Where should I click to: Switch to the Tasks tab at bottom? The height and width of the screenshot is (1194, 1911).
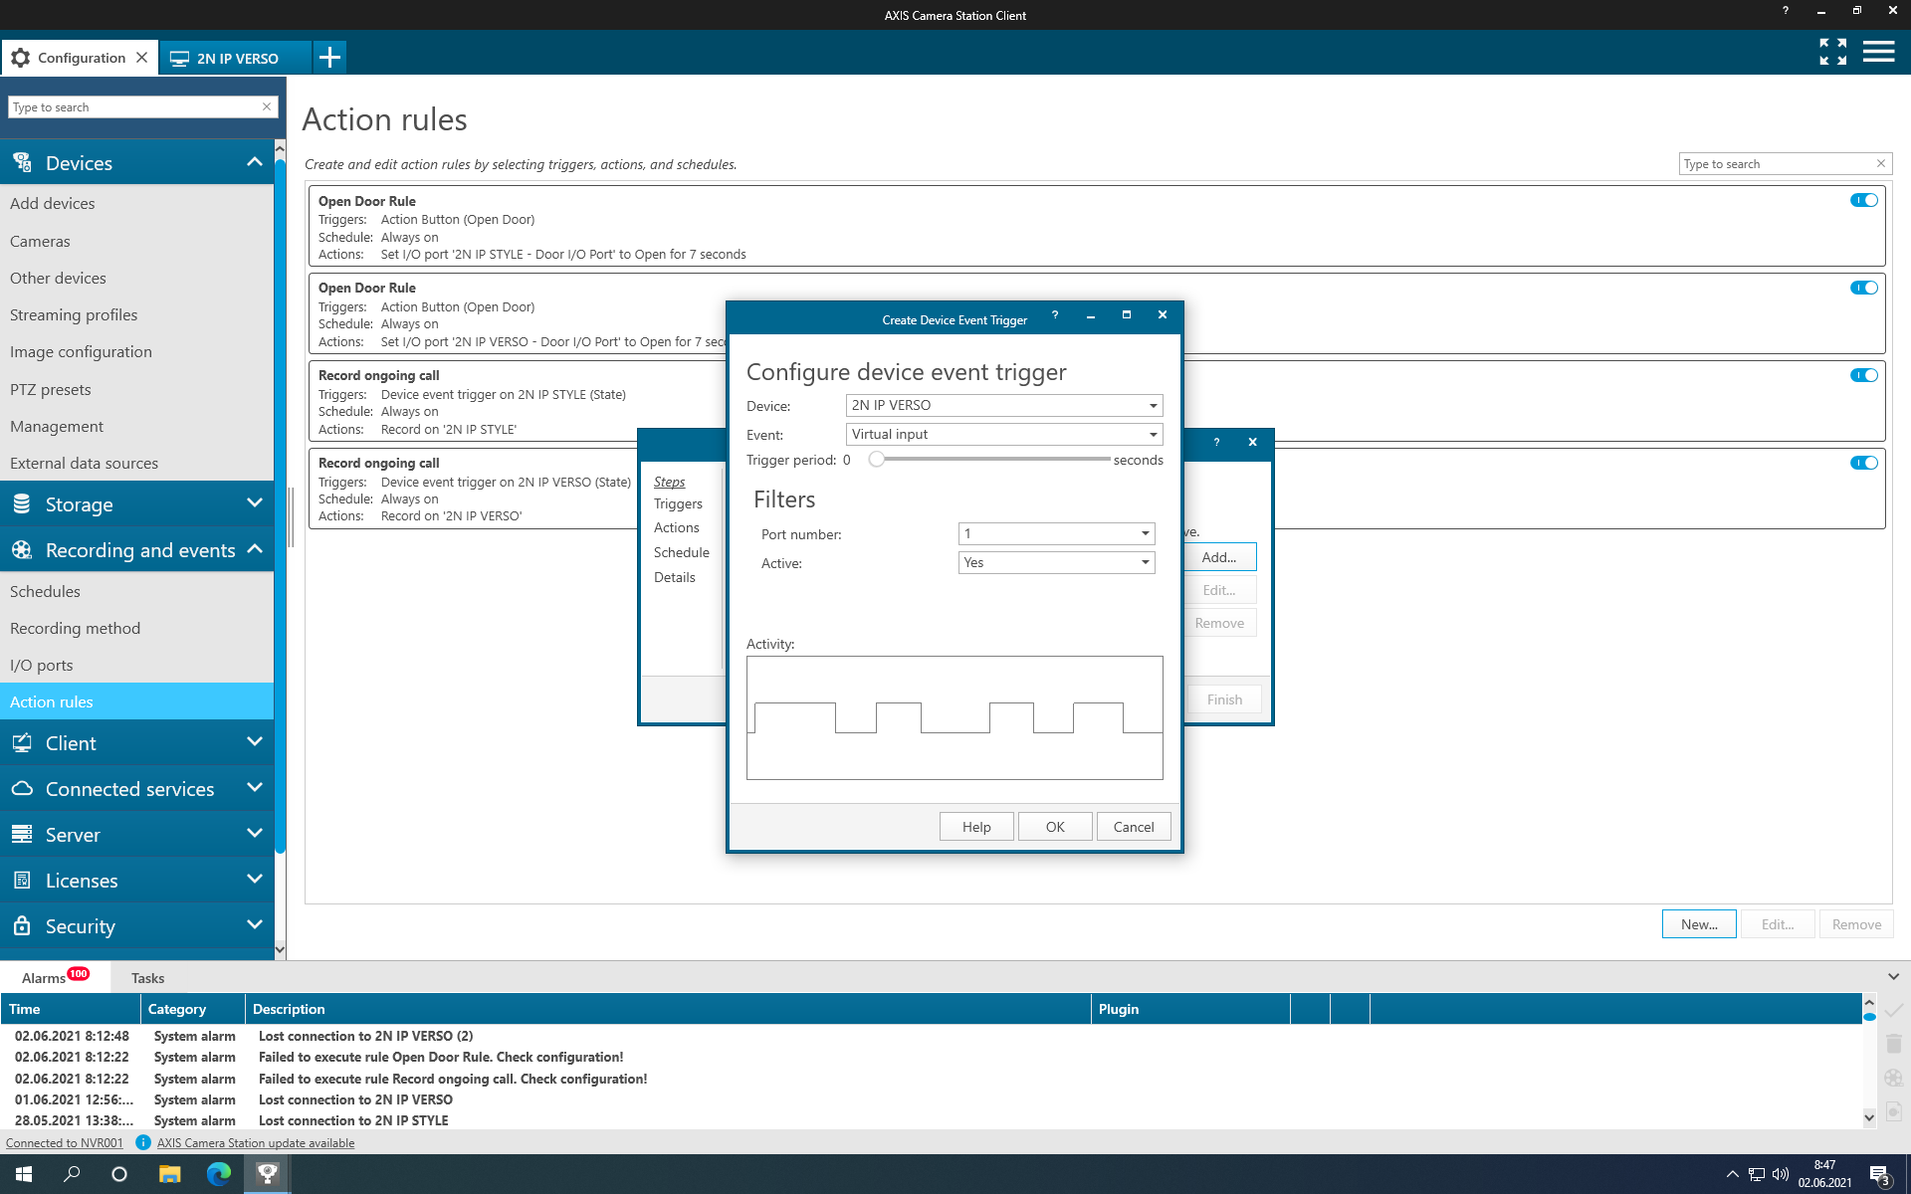tap(146, 978)
